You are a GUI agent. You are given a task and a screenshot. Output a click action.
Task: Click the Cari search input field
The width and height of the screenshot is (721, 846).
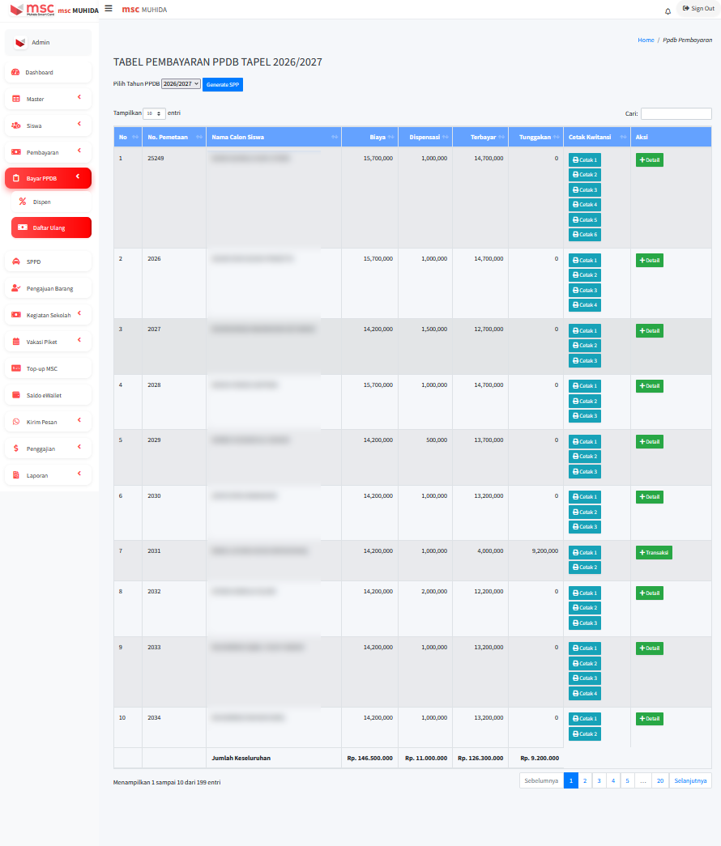(676, 114)
